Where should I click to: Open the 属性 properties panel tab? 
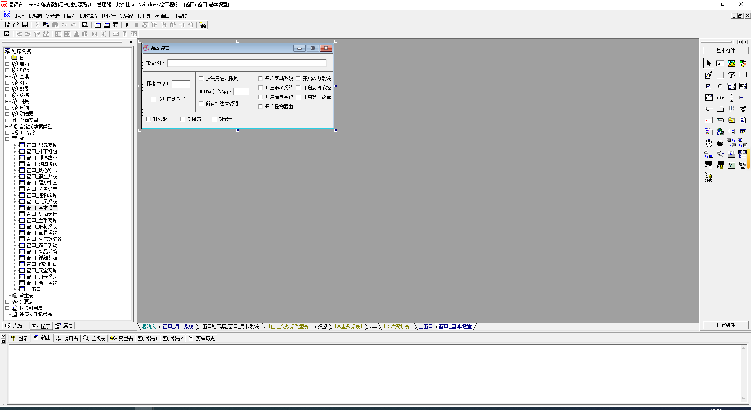[64, 326]
